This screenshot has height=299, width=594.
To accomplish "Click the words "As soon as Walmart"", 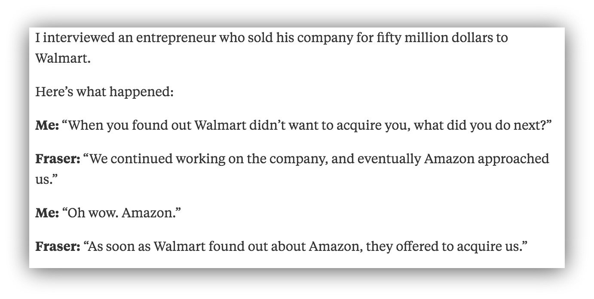I will pos(141,247).
